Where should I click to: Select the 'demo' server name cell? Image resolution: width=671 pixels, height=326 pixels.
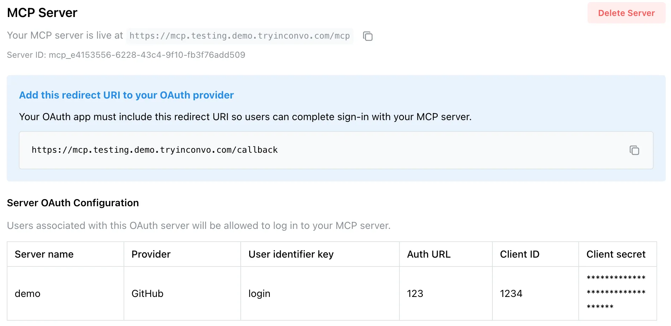[x=28, y=293]
